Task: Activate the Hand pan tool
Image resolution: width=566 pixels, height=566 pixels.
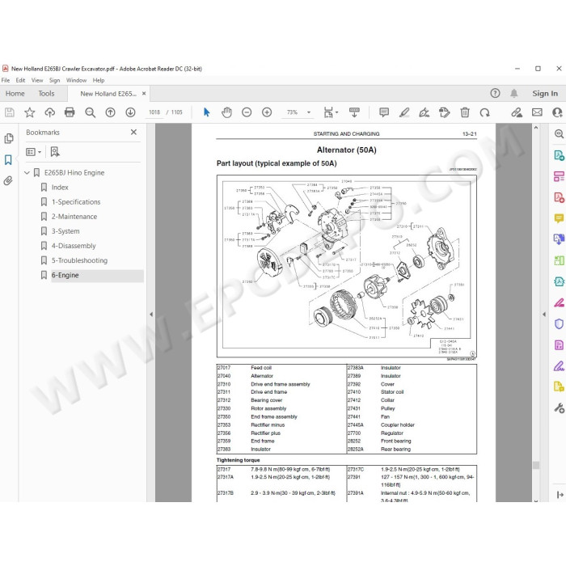Action: click(226, 112)
